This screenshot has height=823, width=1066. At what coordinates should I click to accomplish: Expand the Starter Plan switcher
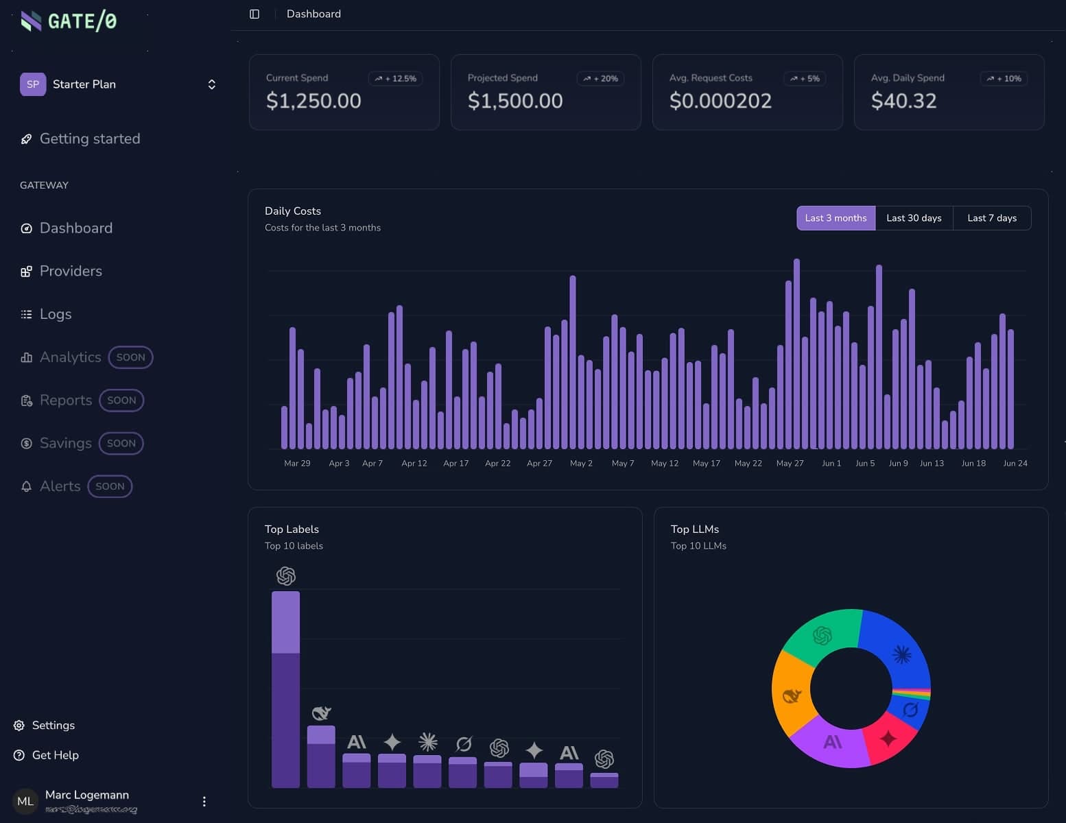(x=211, y=84)
